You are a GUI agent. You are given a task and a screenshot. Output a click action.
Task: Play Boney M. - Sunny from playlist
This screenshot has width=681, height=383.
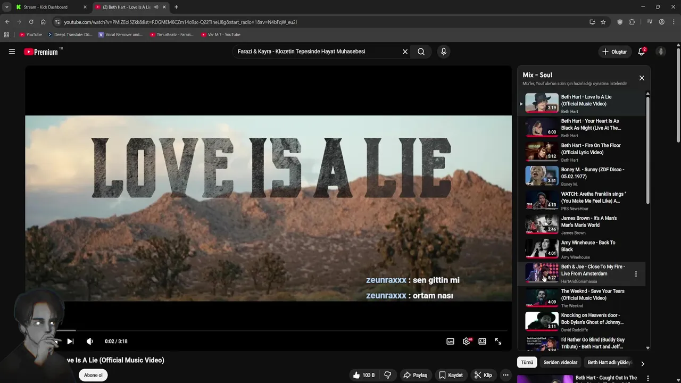click(582, 177)
